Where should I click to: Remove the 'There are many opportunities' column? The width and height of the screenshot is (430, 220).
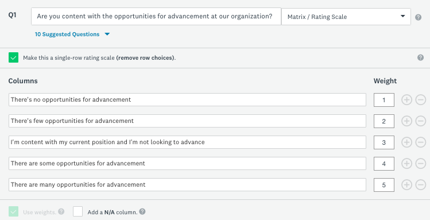[x=420, y=184]
